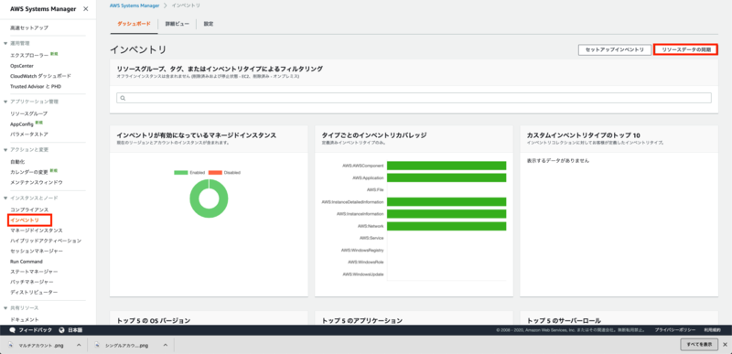Image resolution: width=732 pixels, height=354 pixels.
Task: Open コンプライアンス in sidebar
Action: [x=29, y=209]
